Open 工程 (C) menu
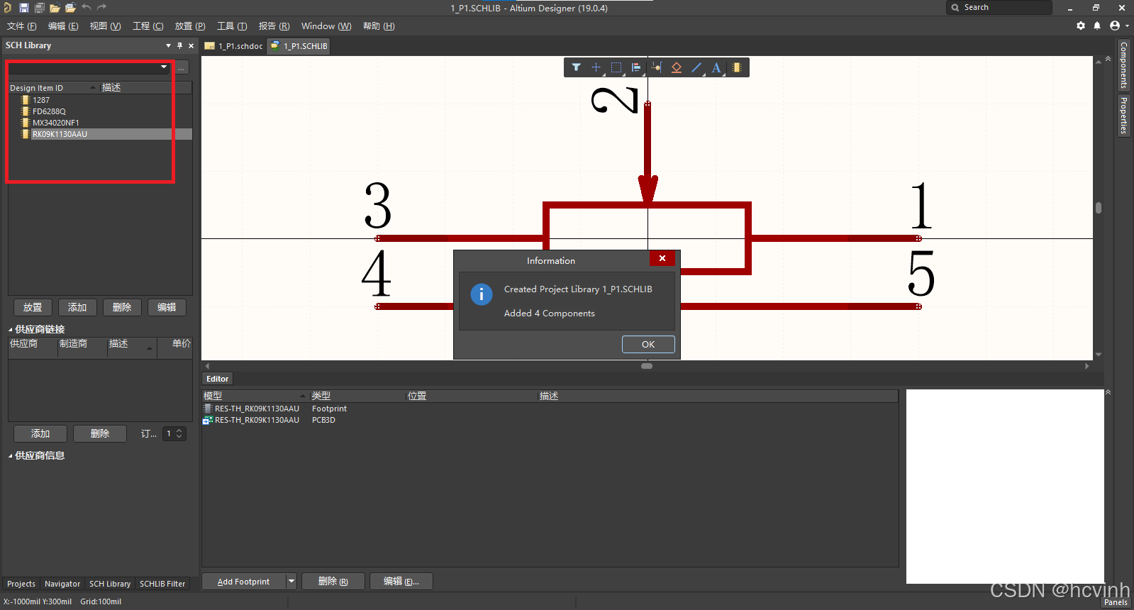This screenshot has width=1134, height=610. point(148,26)
